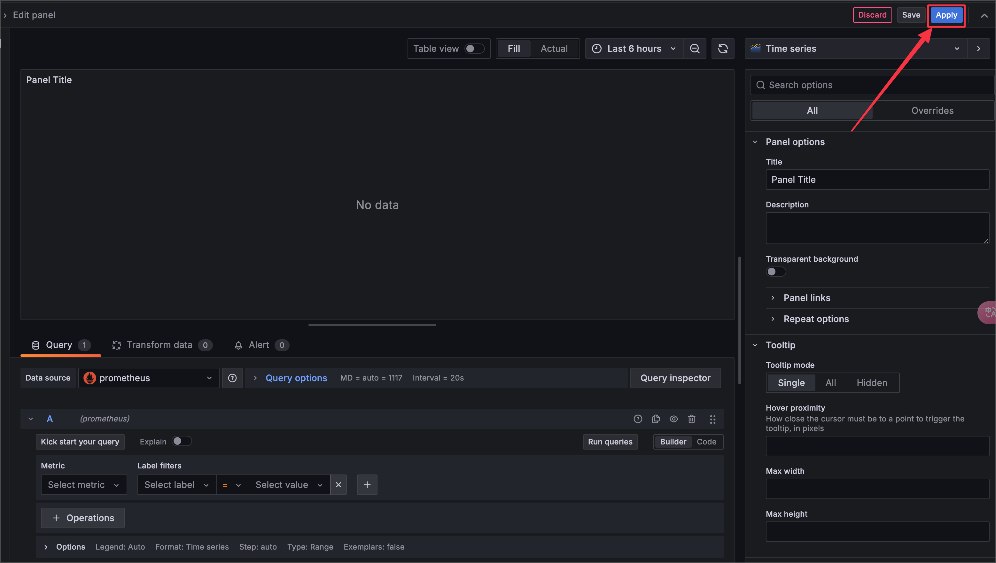
Task: Click the clock icon in time picker
Action: pos(597,49)
